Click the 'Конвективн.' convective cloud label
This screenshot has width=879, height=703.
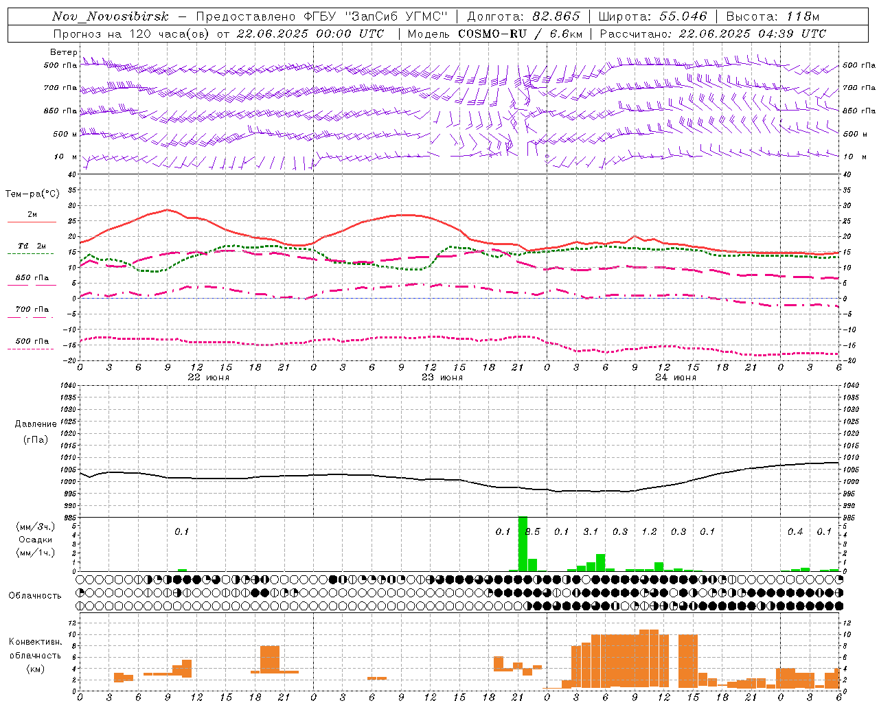tap(35, 642)
